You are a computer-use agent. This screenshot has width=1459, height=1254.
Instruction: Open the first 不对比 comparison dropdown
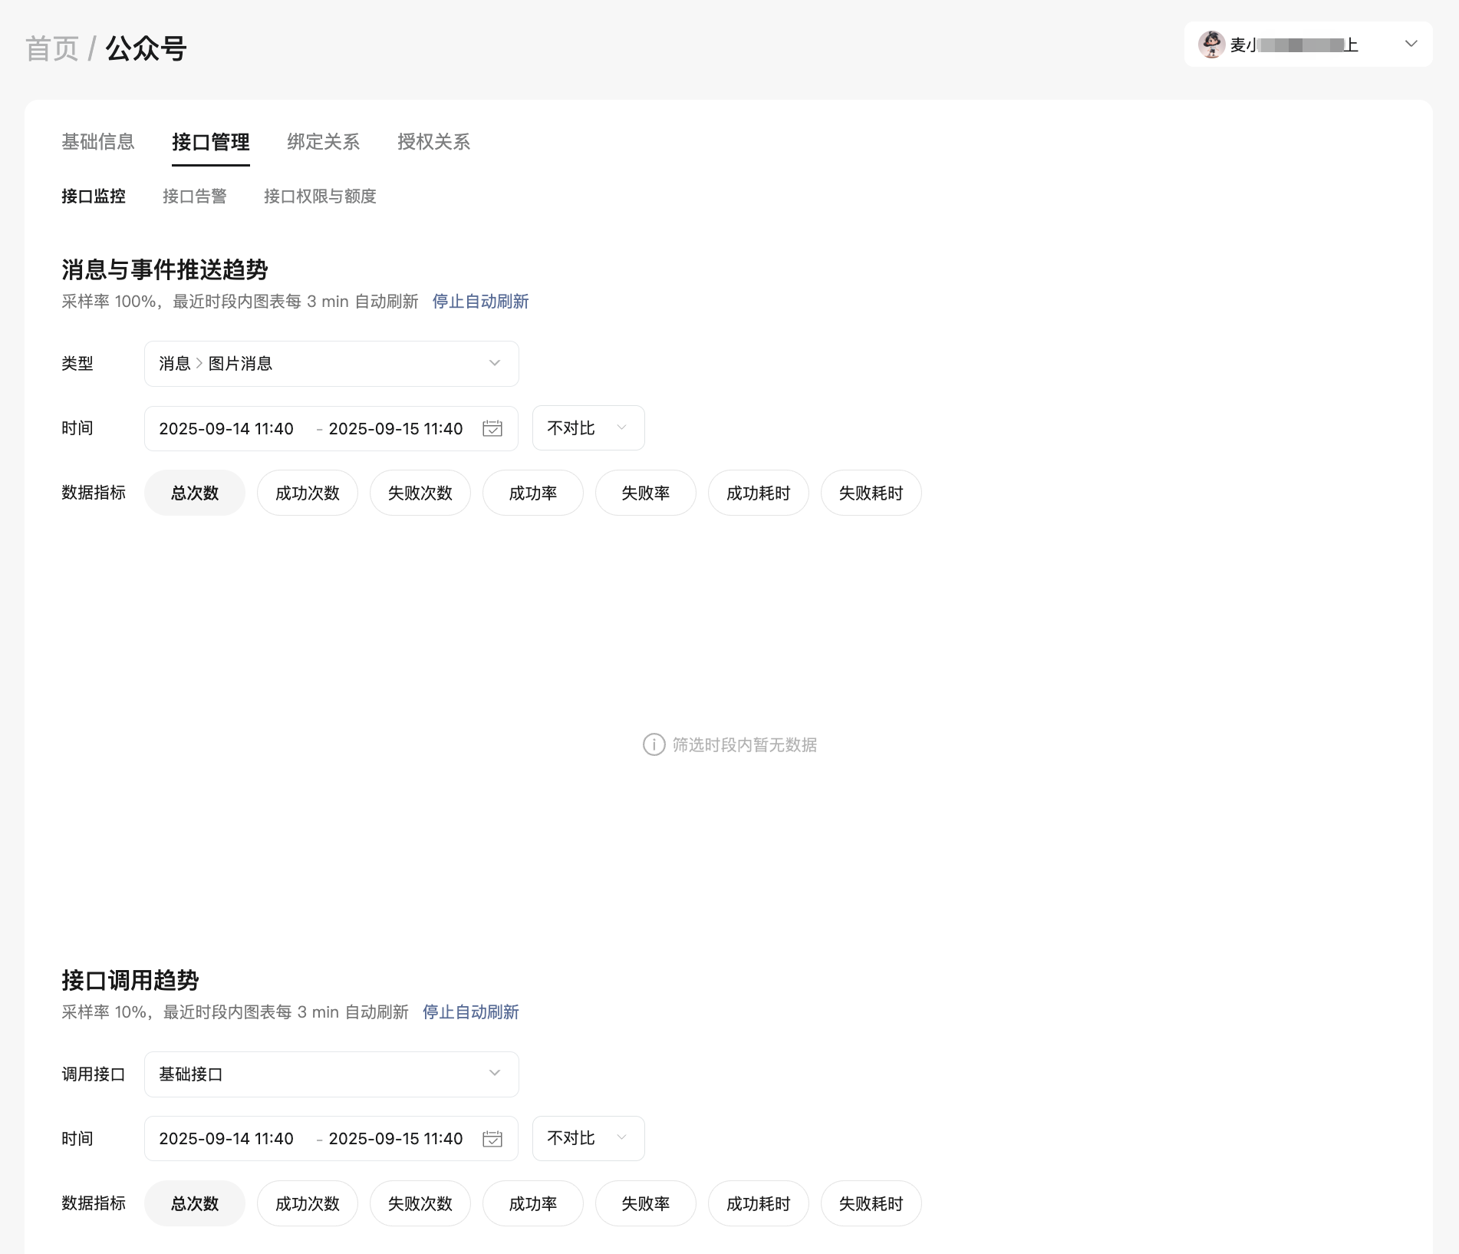(588, 428)
